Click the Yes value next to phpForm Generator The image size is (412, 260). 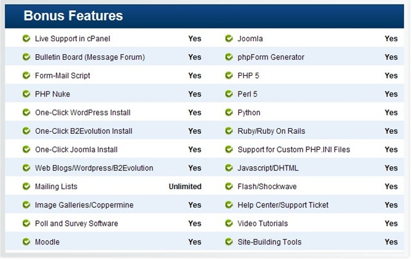[x=391, y=57]
